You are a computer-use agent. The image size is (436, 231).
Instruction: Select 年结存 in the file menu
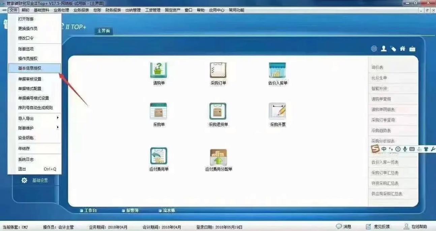[34, 148]
